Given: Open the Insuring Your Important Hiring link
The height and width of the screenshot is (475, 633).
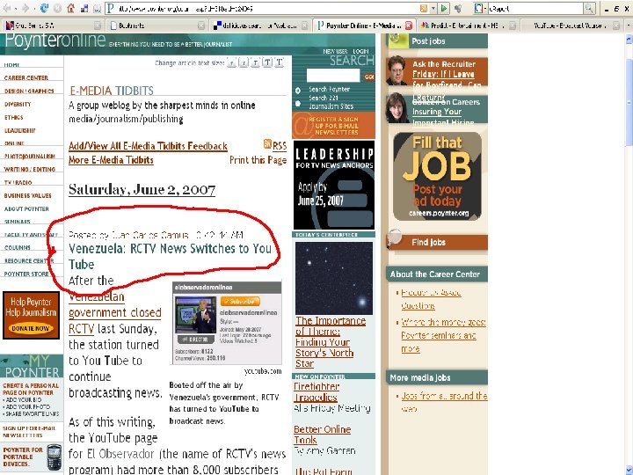Looking at the screenshot, I should click(443, 117).
